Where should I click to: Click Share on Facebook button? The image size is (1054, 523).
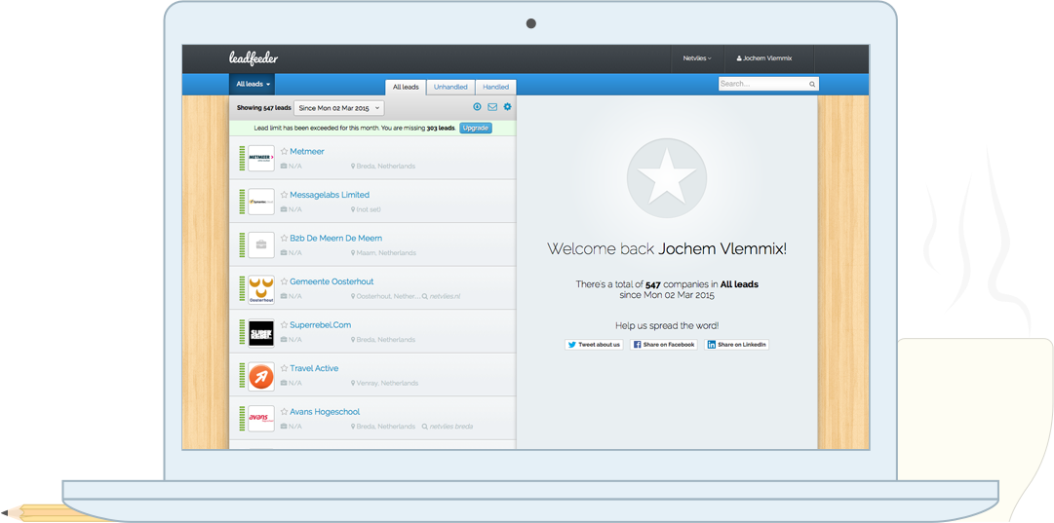tap(663, 345)
